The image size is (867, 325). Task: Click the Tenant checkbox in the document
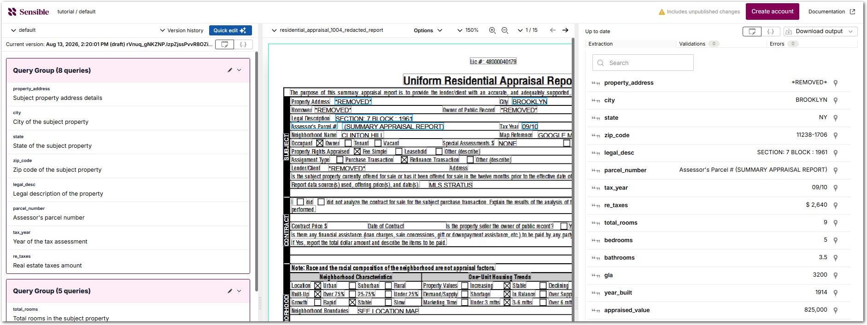(x=348, y=143)
